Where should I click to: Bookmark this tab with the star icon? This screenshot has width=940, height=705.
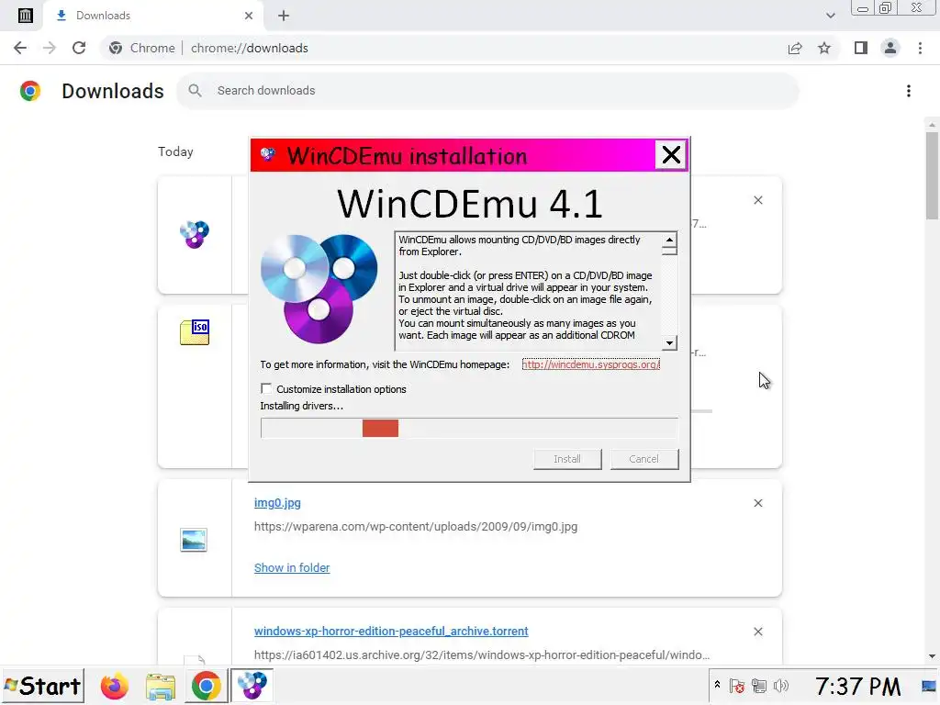pyautogui.click(x=824, y=48)
